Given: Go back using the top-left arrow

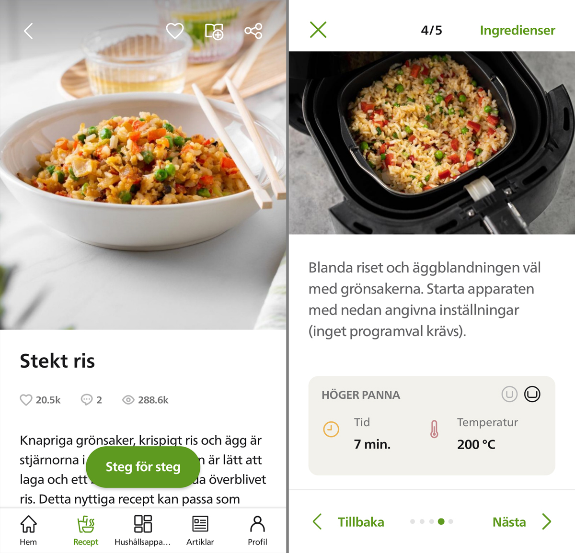Looking at the screenshot, I should (28, 31).
